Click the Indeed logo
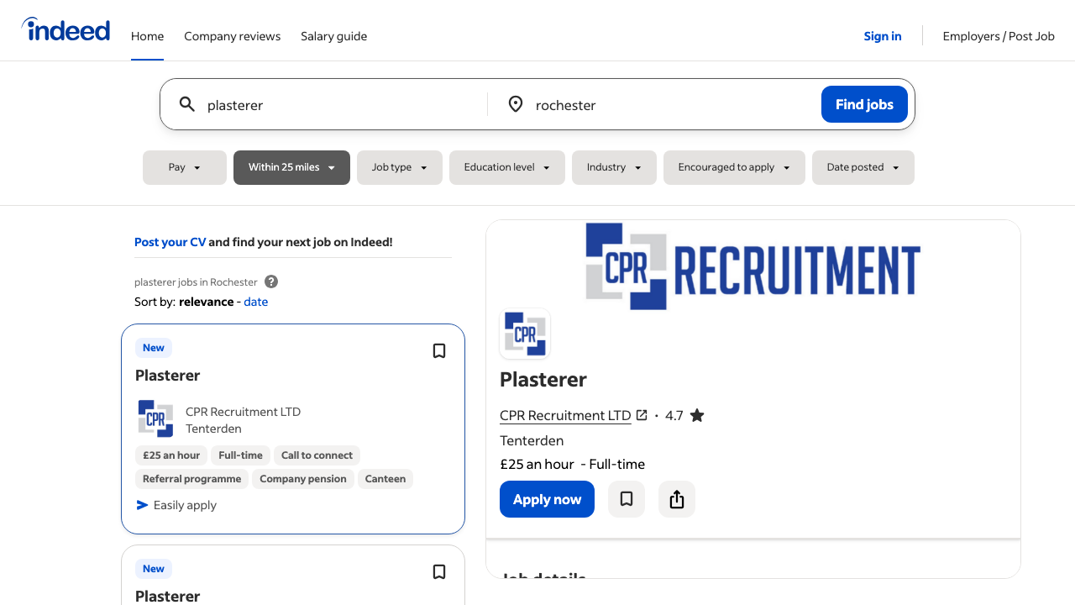This screenshot has width=1075, height=605. coord(66,29)
